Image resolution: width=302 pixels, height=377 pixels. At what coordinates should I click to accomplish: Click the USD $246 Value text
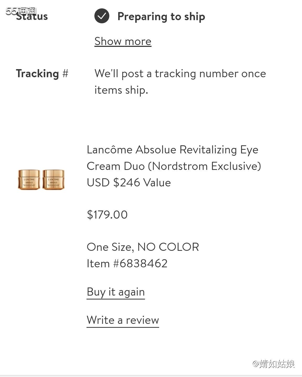129,182
